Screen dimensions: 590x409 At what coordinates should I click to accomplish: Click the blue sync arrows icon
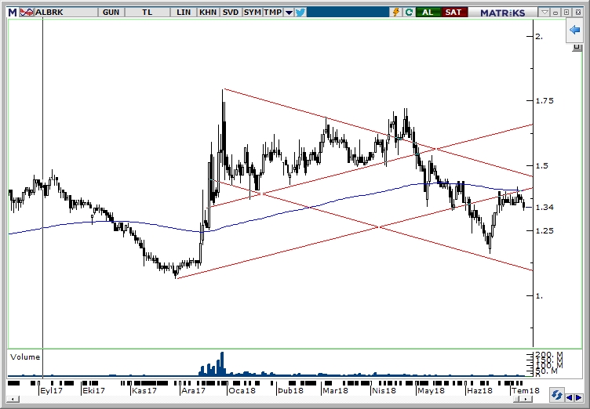[557, 396]
